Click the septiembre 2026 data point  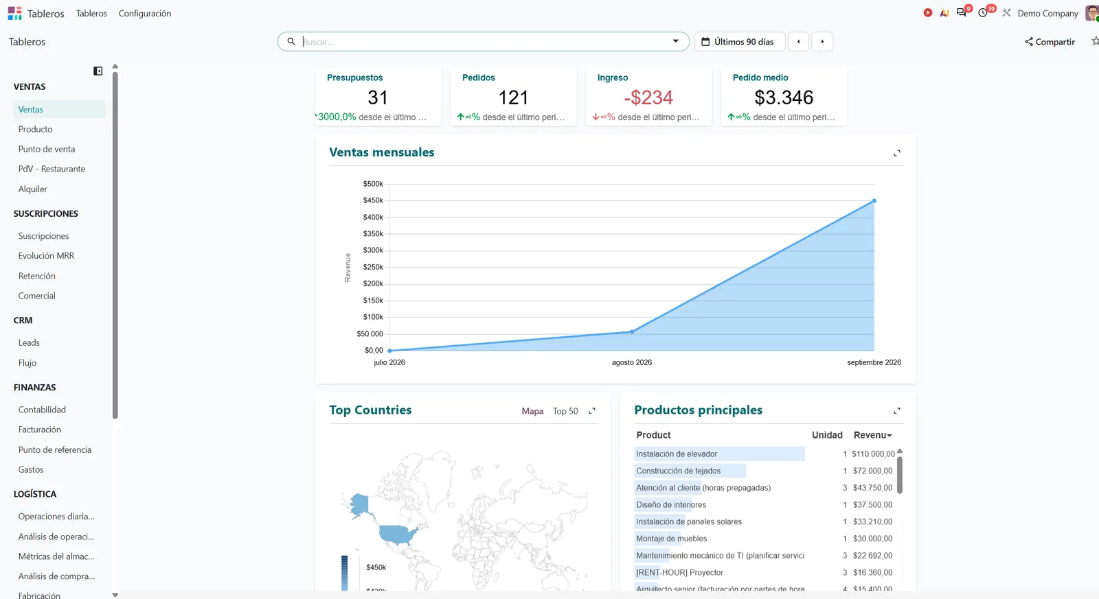click(874, 201)
